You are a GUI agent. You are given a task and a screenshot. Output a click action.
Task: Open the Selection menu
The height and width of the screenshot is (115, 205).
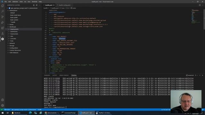coord(15,2)
